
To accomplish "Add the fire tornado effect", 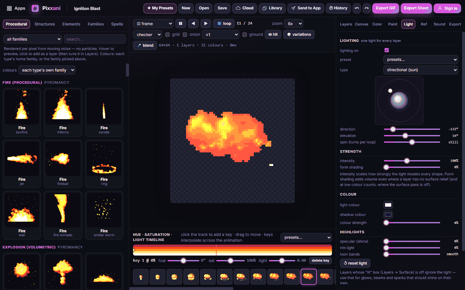I will pyautogui.click(x=63, y=215).
